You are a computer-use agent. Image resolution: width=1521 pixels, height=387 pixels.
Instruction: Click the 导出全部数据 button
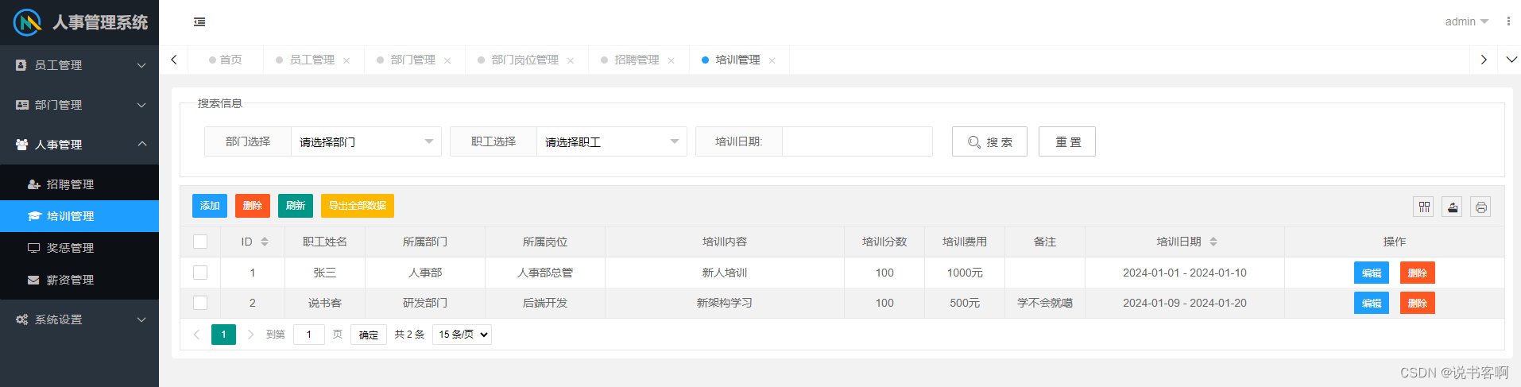pos(358,206)
